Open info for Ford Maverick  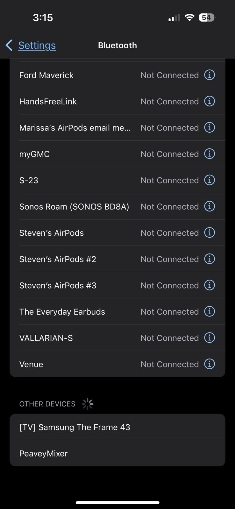tap(209, 75)
